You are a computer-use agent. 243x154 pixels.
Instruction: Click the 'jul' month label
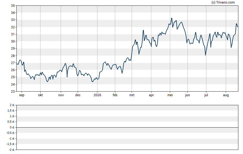(x=206, y=95)
